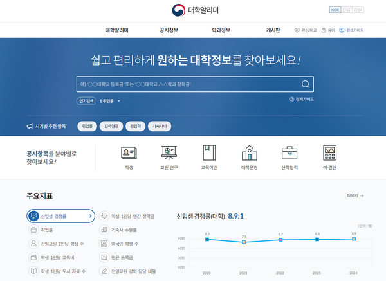Open the 산학협력 briefcase icon
Image resolution: width=386 pixels, height=281 pixels.
point(289,153)
